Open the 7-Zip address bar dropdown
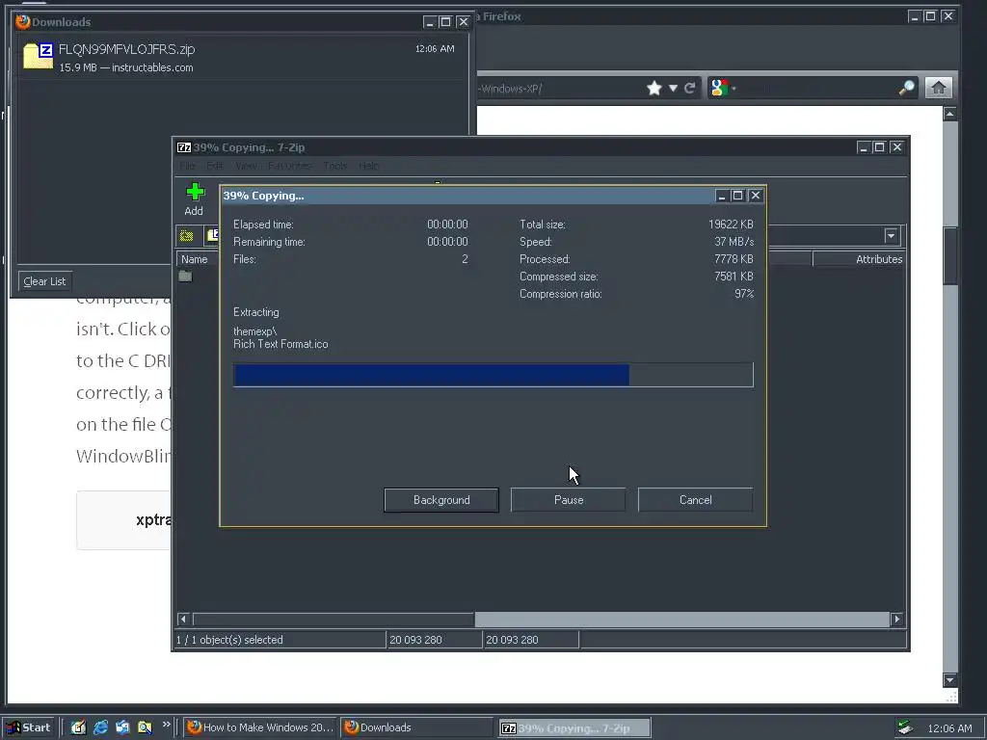987x740 pixels. coord(891,236)
